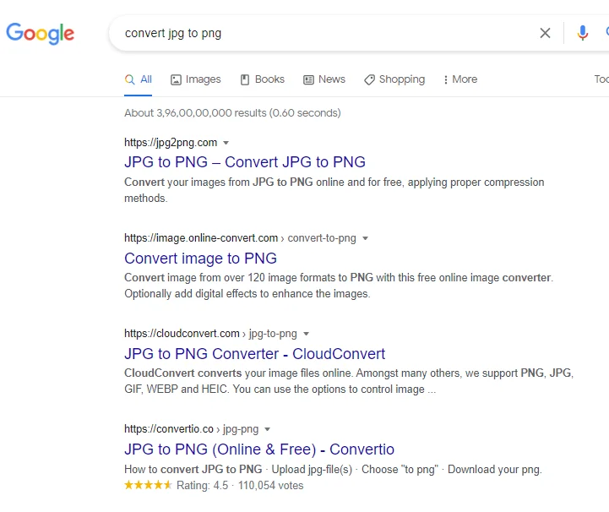Expand arrow next to image.online-convert.com URL
The width and height of the screenshot is (609, 512).
(x=365, y=238)
